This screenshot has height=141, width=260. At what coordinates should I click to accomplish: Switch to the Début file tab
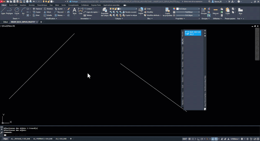click(x=5, y=22)
